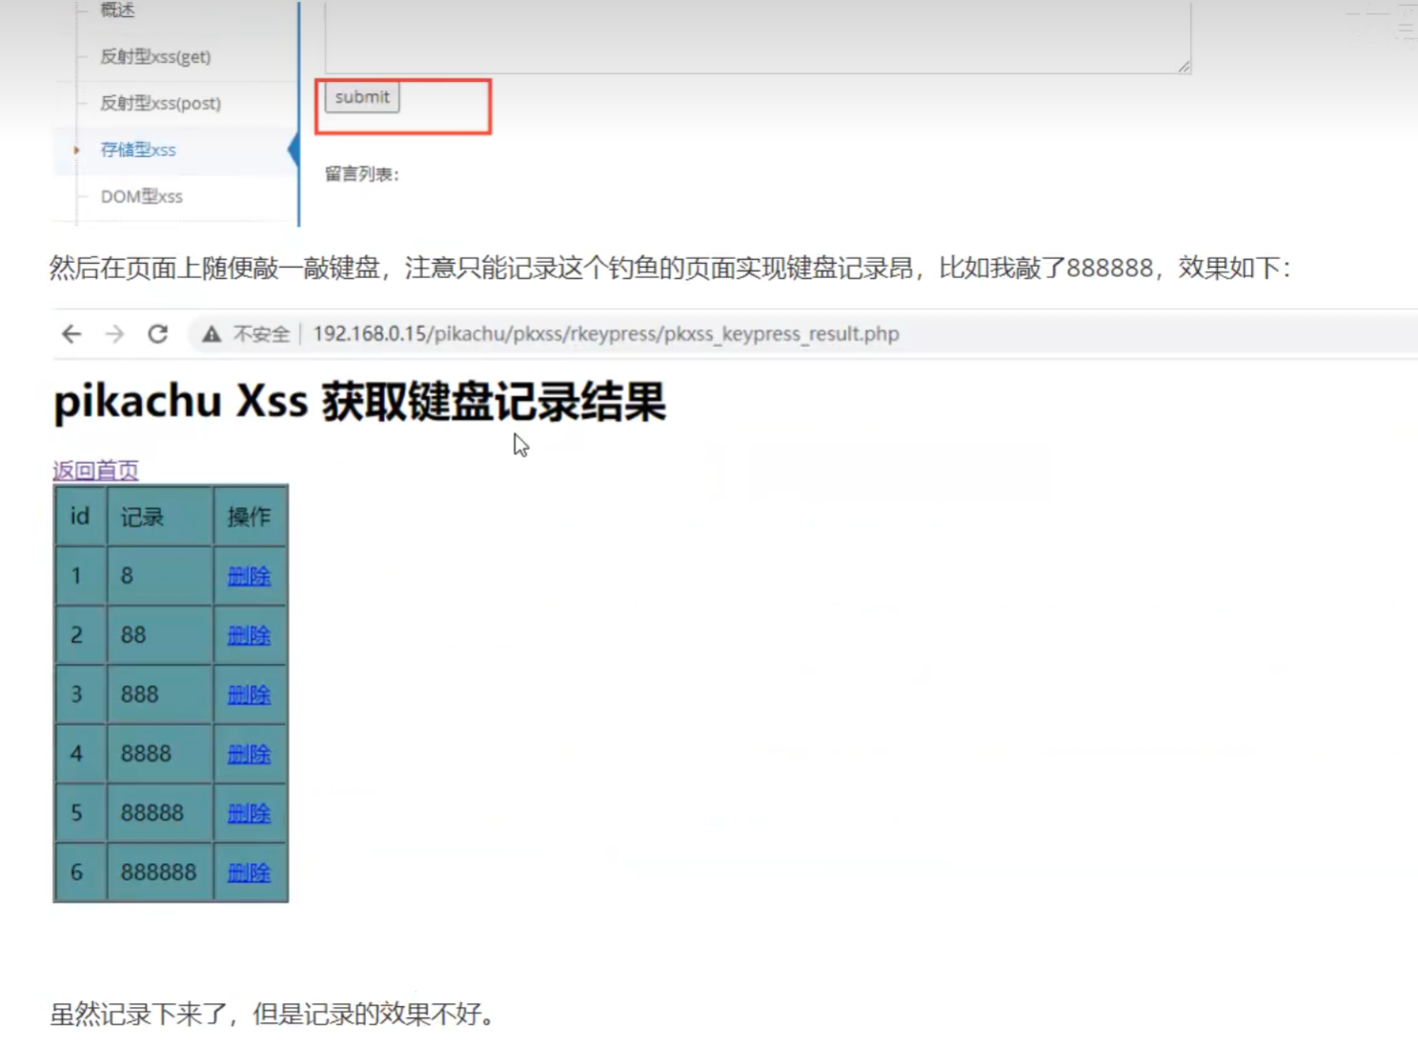Delete the record with id 1
Image resolution: width=1418 pixels, height=1045 pixels.
pos(249,576)
